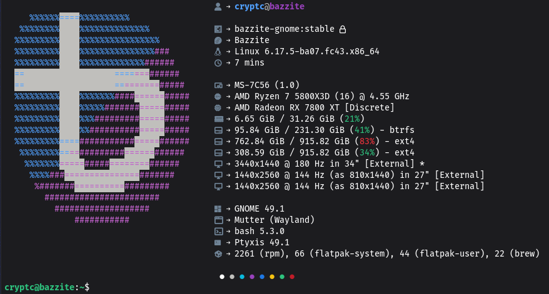Click the disk icon beside 308.59 GiB
The height and width of the screenshot is (294, 549).
(218, 153)
